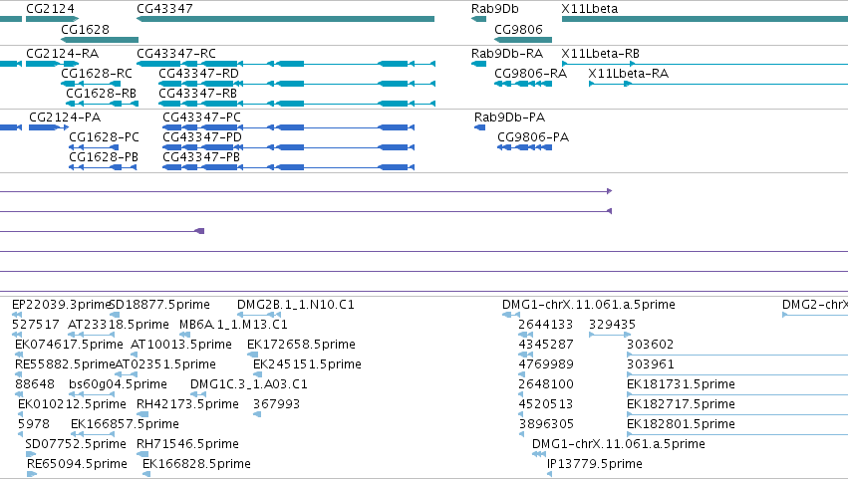The height and width of the screenshot is (479, 848).
Task: Click transcript label CG1628-RC
Action: (97, 73)
